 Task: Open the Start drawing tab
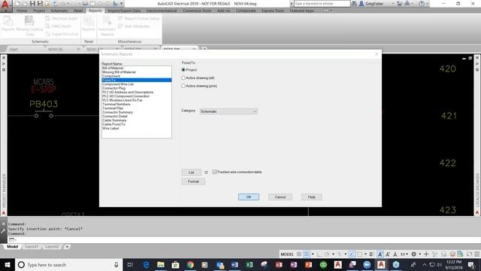pos(14,49)
